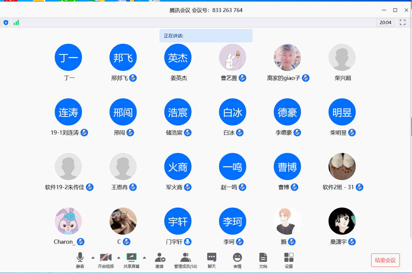
Task: Click muted mic icon beside 离家的giao子
Action: pos(306,78)
